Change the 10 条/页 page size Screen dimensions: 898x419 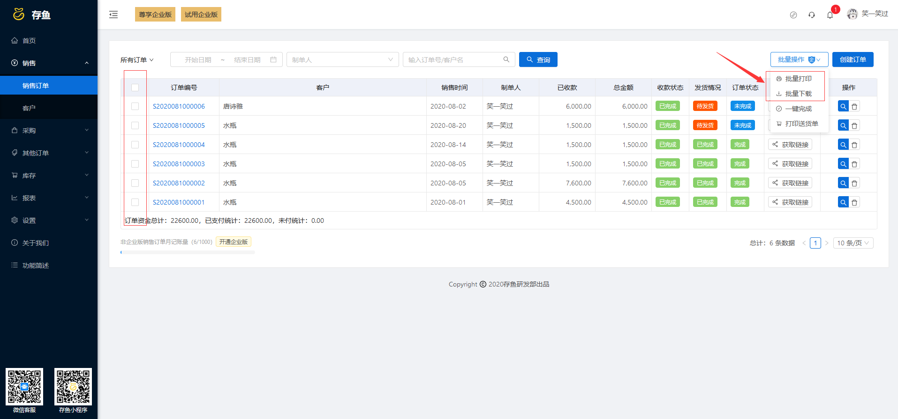[x=853, y=243]
